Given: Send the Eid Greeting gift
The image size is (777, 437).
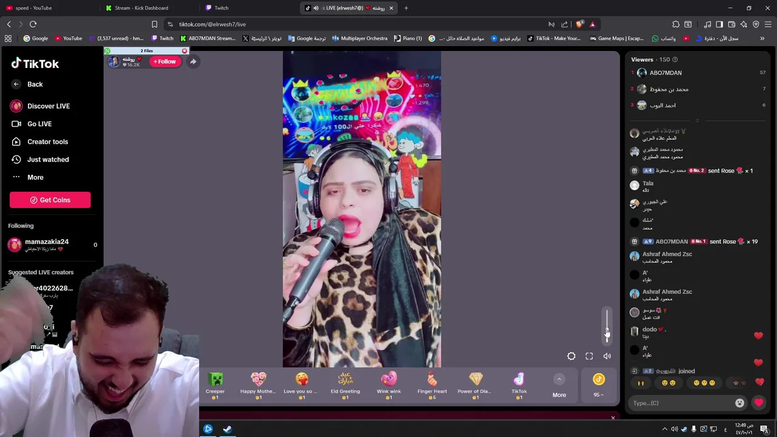Looking at the screenshot, I should pos(345,386).
